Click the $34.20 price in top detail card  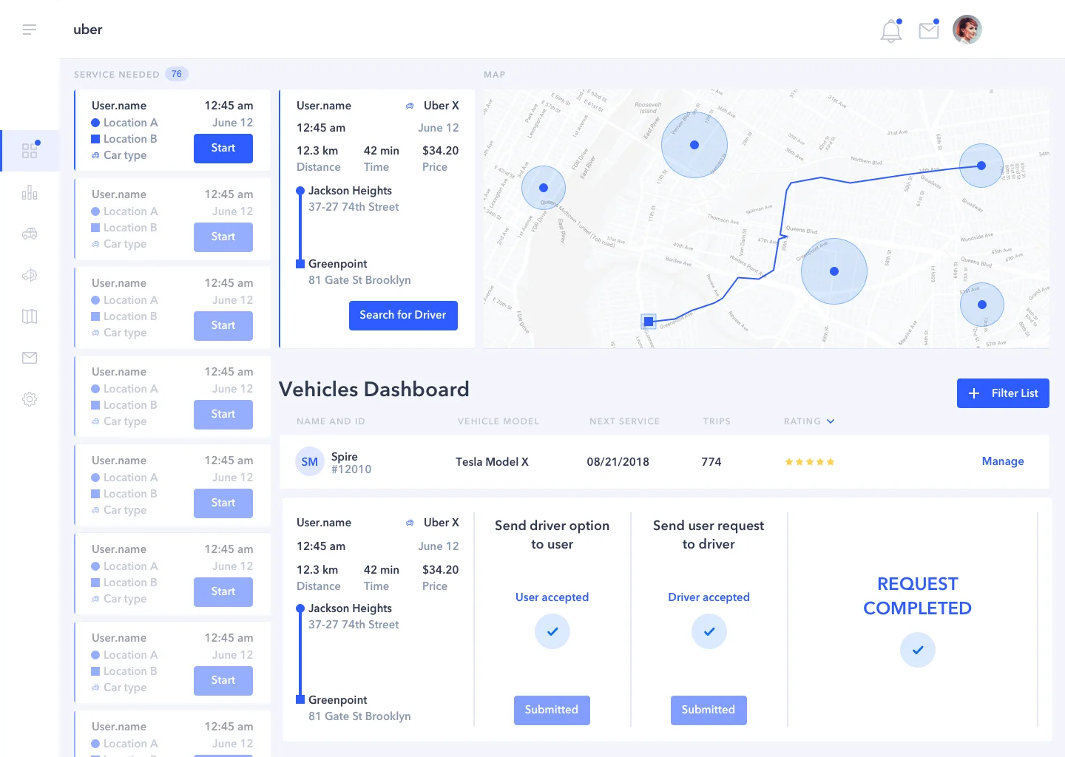pos(441,151)
